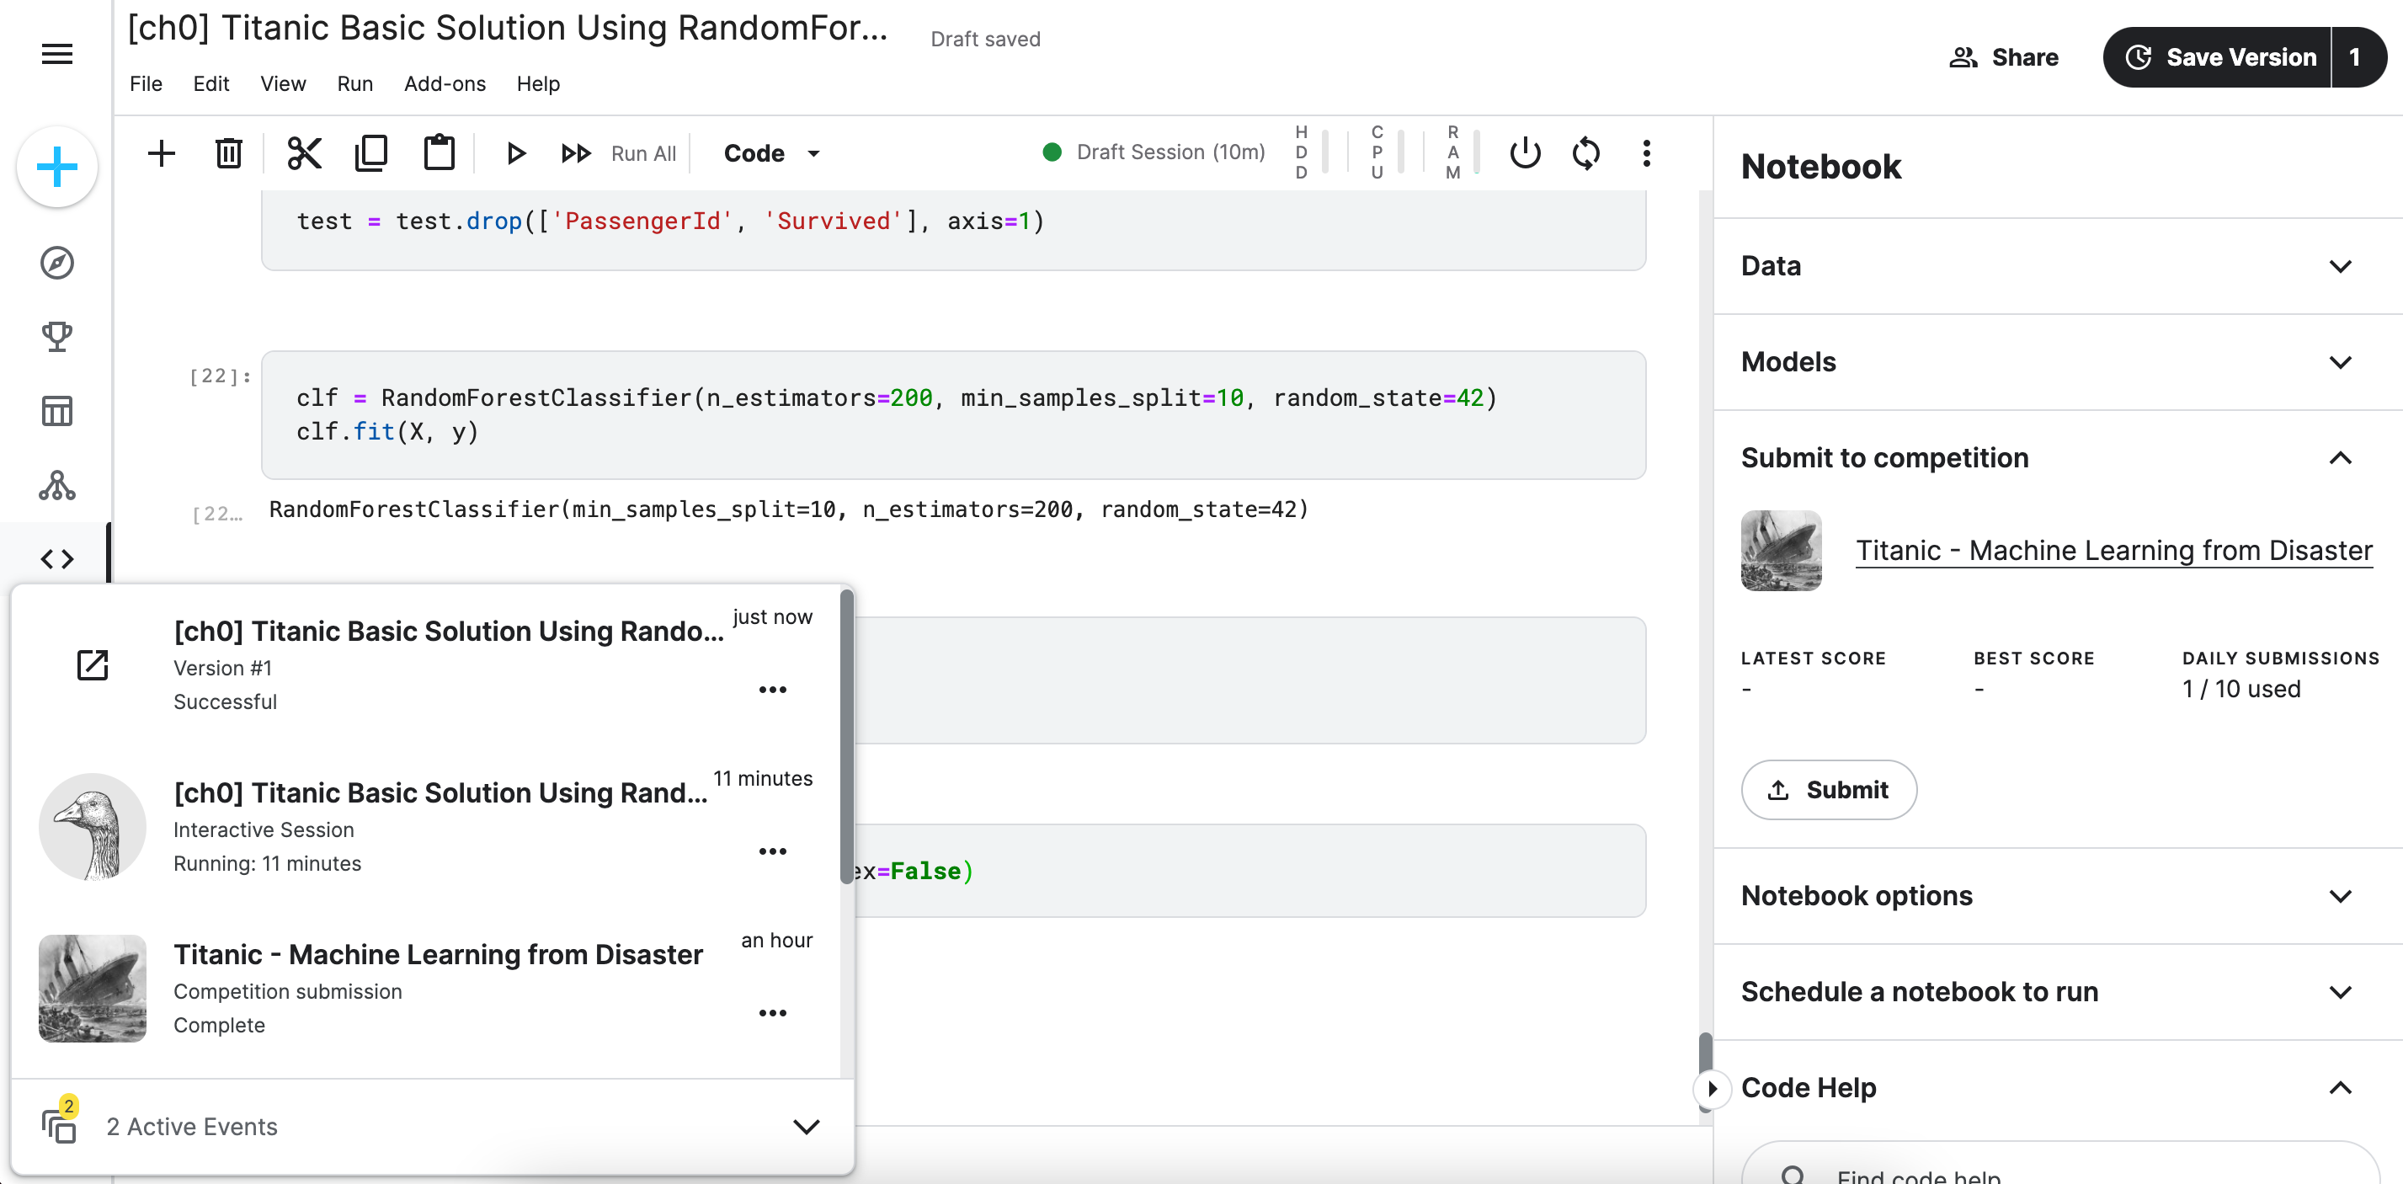Screen dimensions: 2403x1184
Task: Copy the cell using copy icon
Action: 371,153
